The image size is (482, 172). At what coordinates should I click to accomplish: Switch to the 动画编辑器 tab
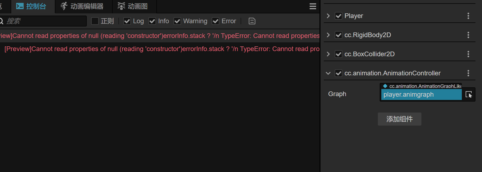click(x=82, y=6)
